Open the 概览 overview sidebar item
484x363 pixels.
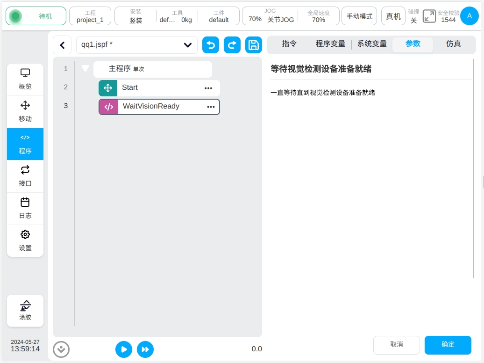(x=25, y=79)
